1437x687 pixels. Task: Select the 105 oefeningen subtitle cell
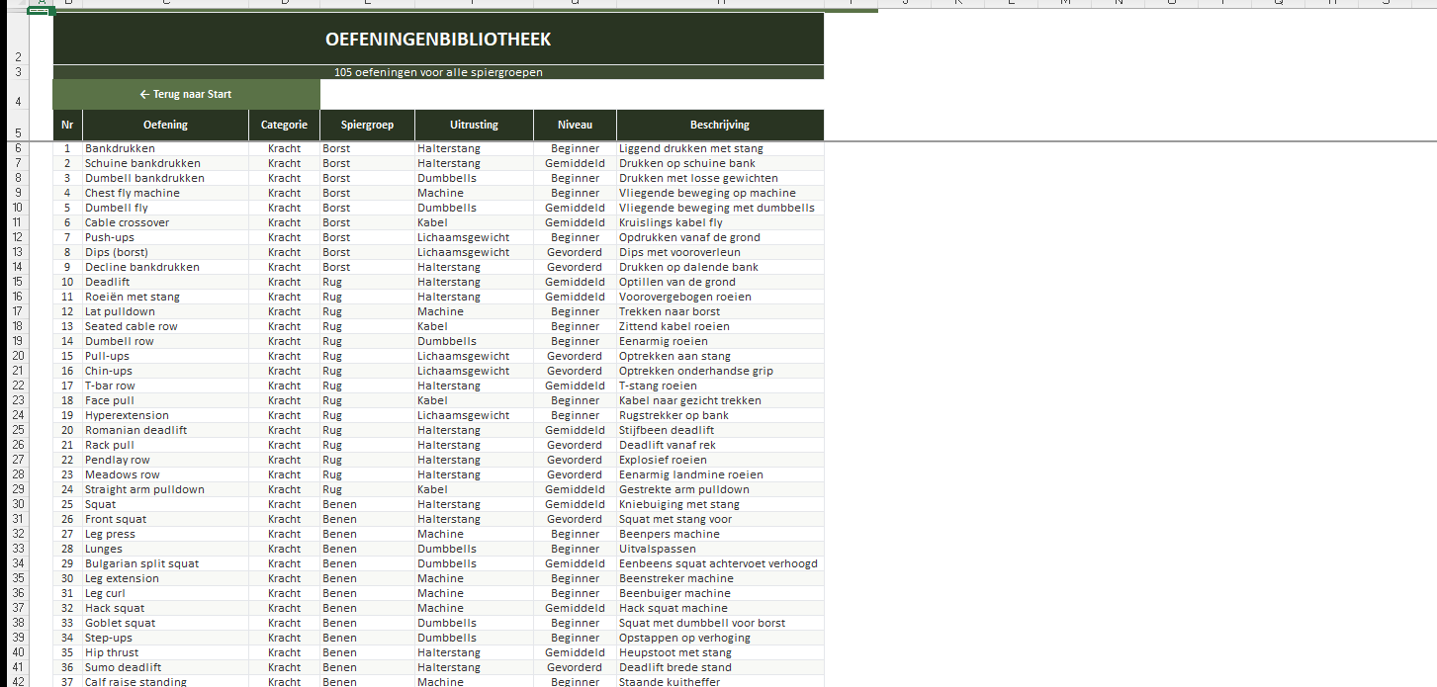pos(438,72)
